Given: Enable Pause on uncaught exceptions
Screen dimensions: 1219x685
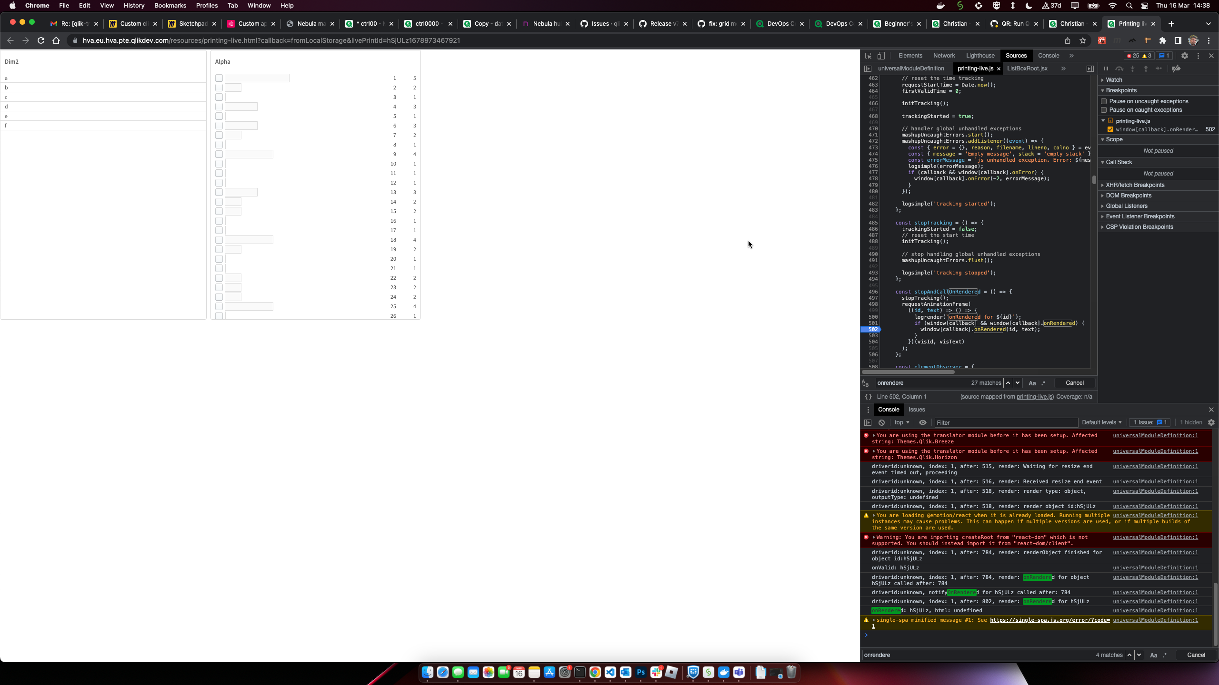Looking at the screenshot, I should click(x=1104, y=101).
